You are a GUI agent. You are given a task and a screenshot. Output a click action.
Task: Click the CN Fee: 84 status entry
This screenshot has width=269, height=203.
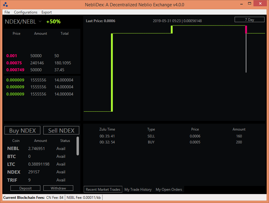55,198
